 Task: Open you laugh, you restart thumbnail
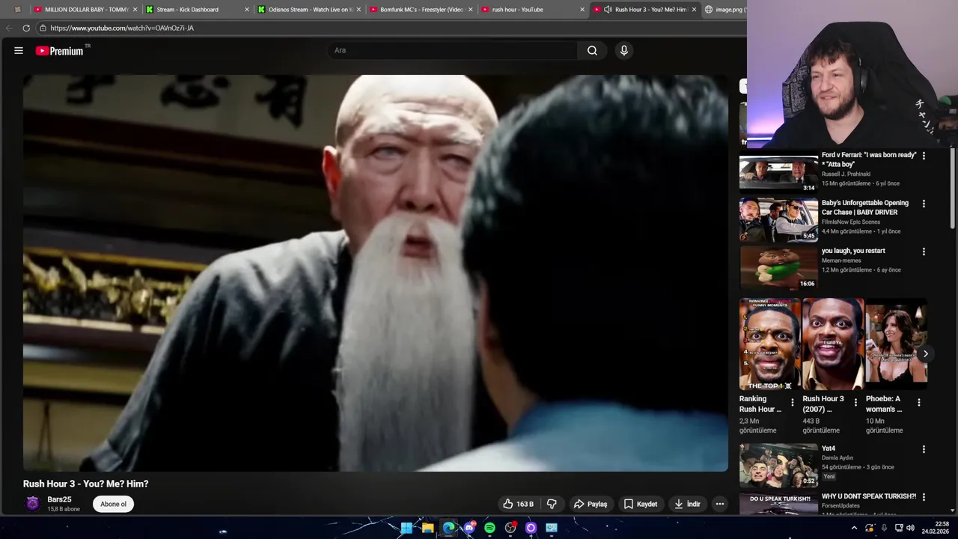778,268
